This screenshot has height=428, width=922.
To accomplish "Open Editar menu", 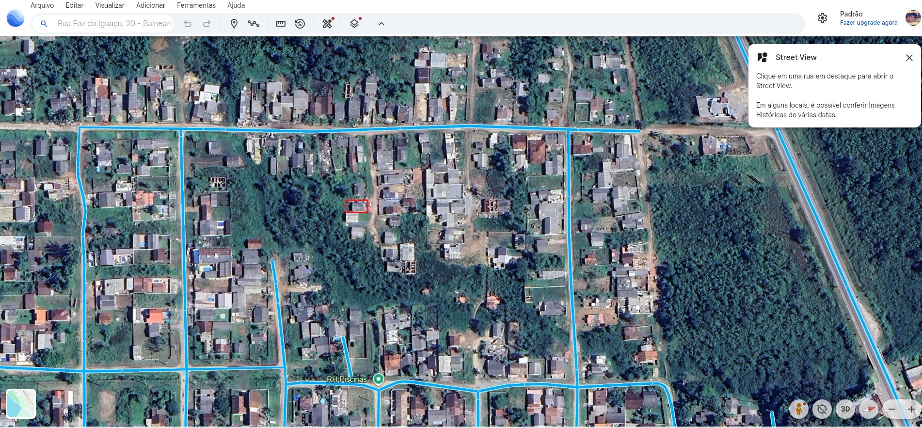I will (x=75, y=5).
